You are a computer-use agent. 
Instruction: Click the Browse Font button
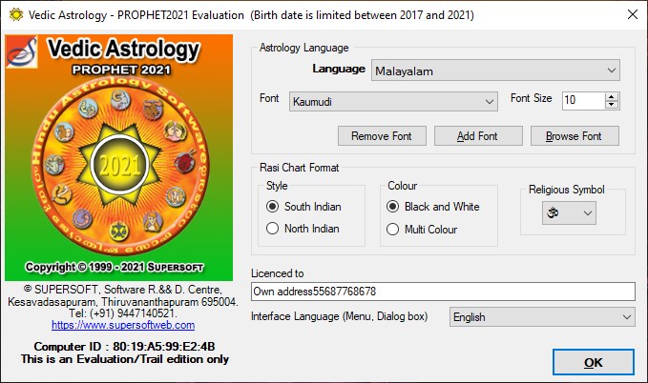(x=575, y=136)
